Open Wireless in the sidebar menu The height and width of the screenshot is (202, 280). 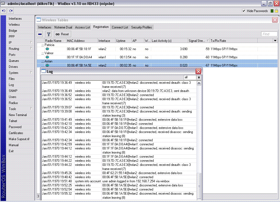point(14,24)
